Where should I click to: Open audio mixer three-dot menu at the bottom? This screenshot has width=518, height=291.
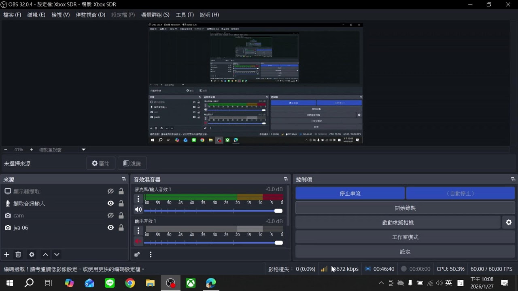pyautogui.click(x=151, y=255)
